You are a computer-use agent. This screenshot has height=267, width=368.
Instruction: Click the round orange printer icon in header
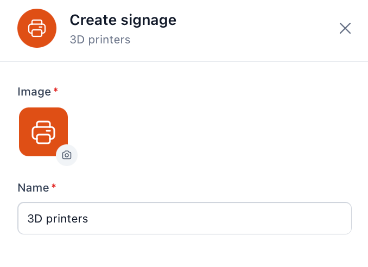click(37, 28)
